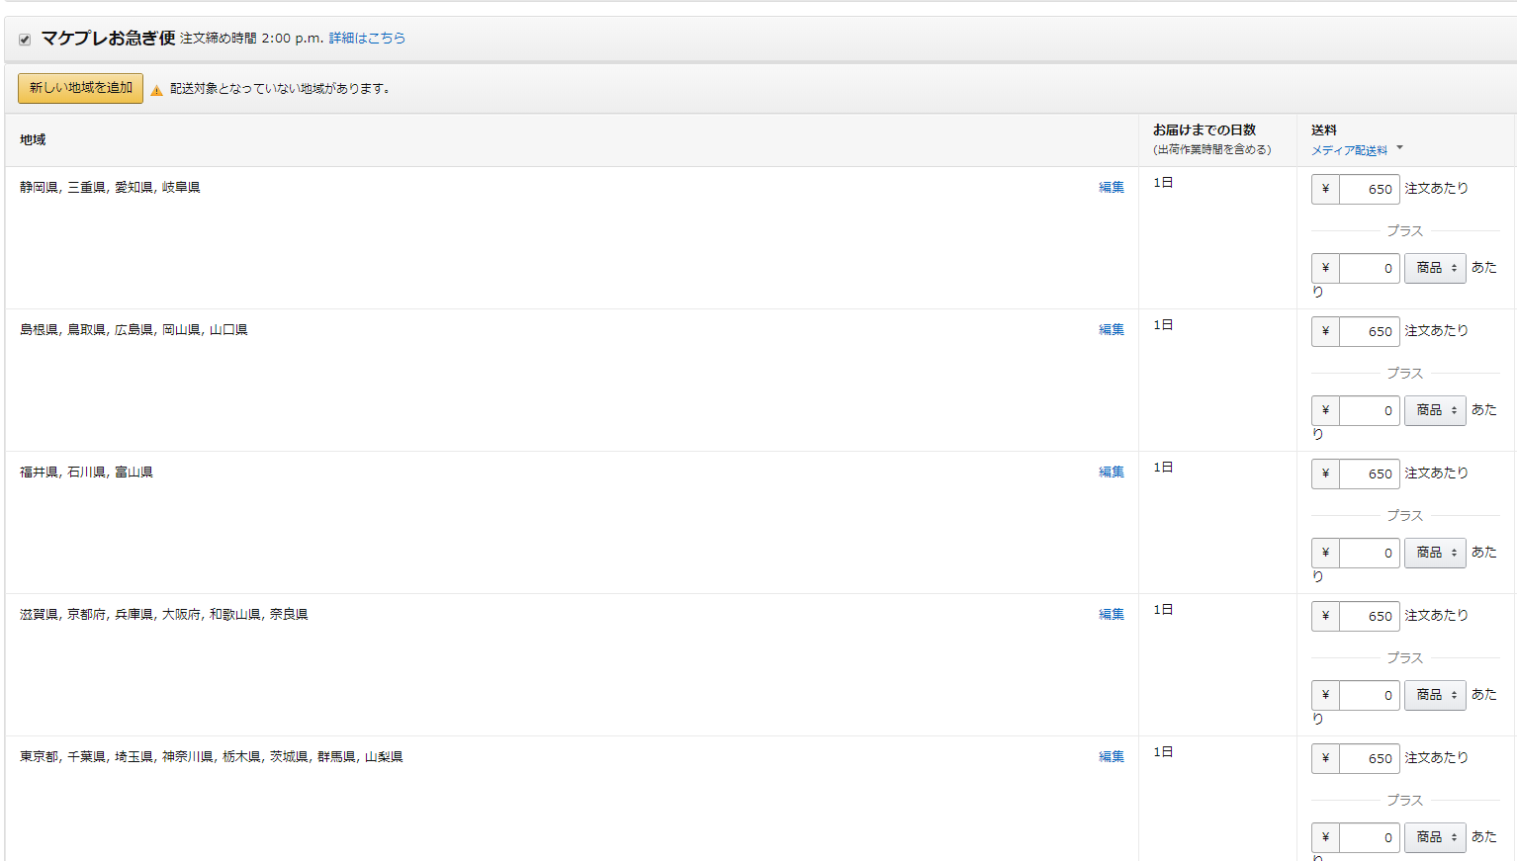Open 商品 dropdown in 滋賀県 row

[1435, 695]
